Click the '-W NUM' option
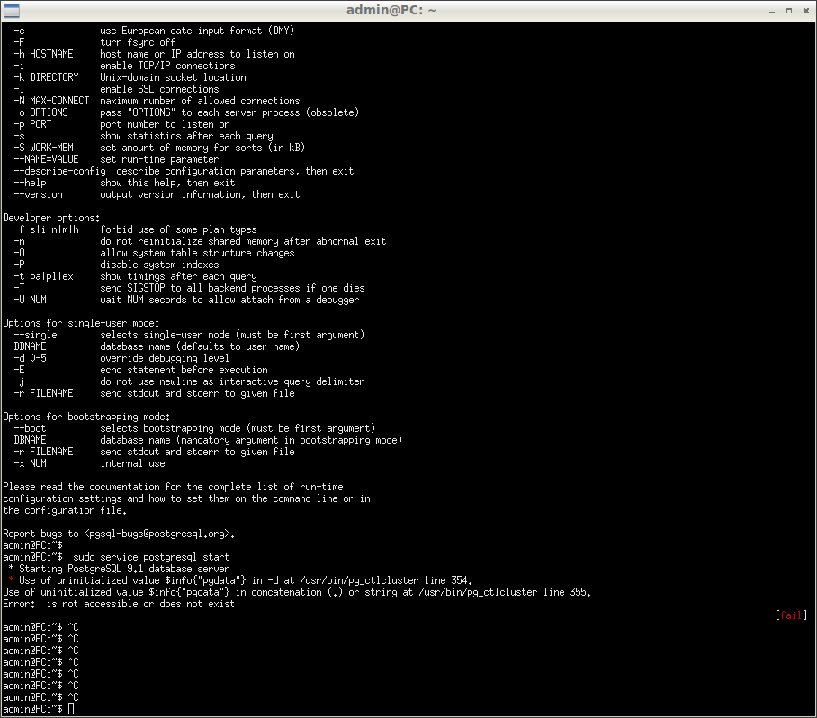 coord(30,300)
